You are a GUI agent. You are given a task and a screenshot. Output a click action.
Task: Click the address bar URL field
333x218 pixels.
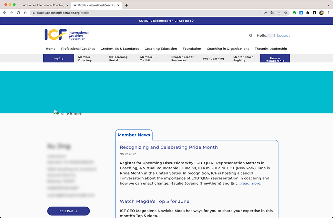[145, 13]
